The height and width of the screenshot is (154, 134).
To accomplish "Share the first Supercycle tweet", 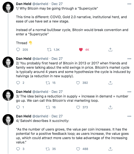I will click(110, 49).
